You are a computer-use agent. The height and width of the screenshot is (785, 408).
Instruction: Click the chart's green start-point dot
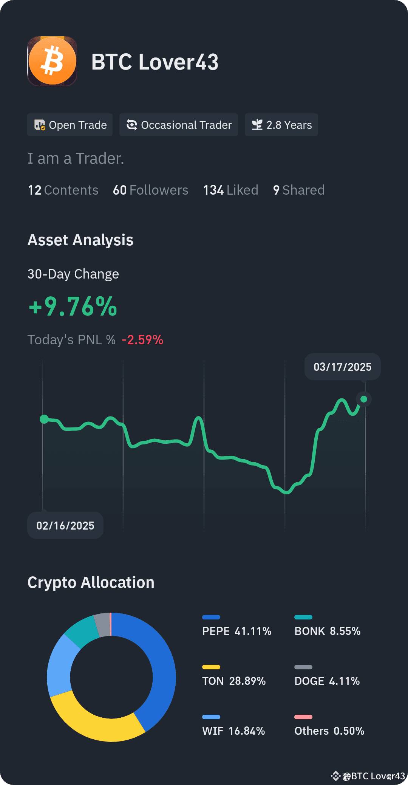44,419
